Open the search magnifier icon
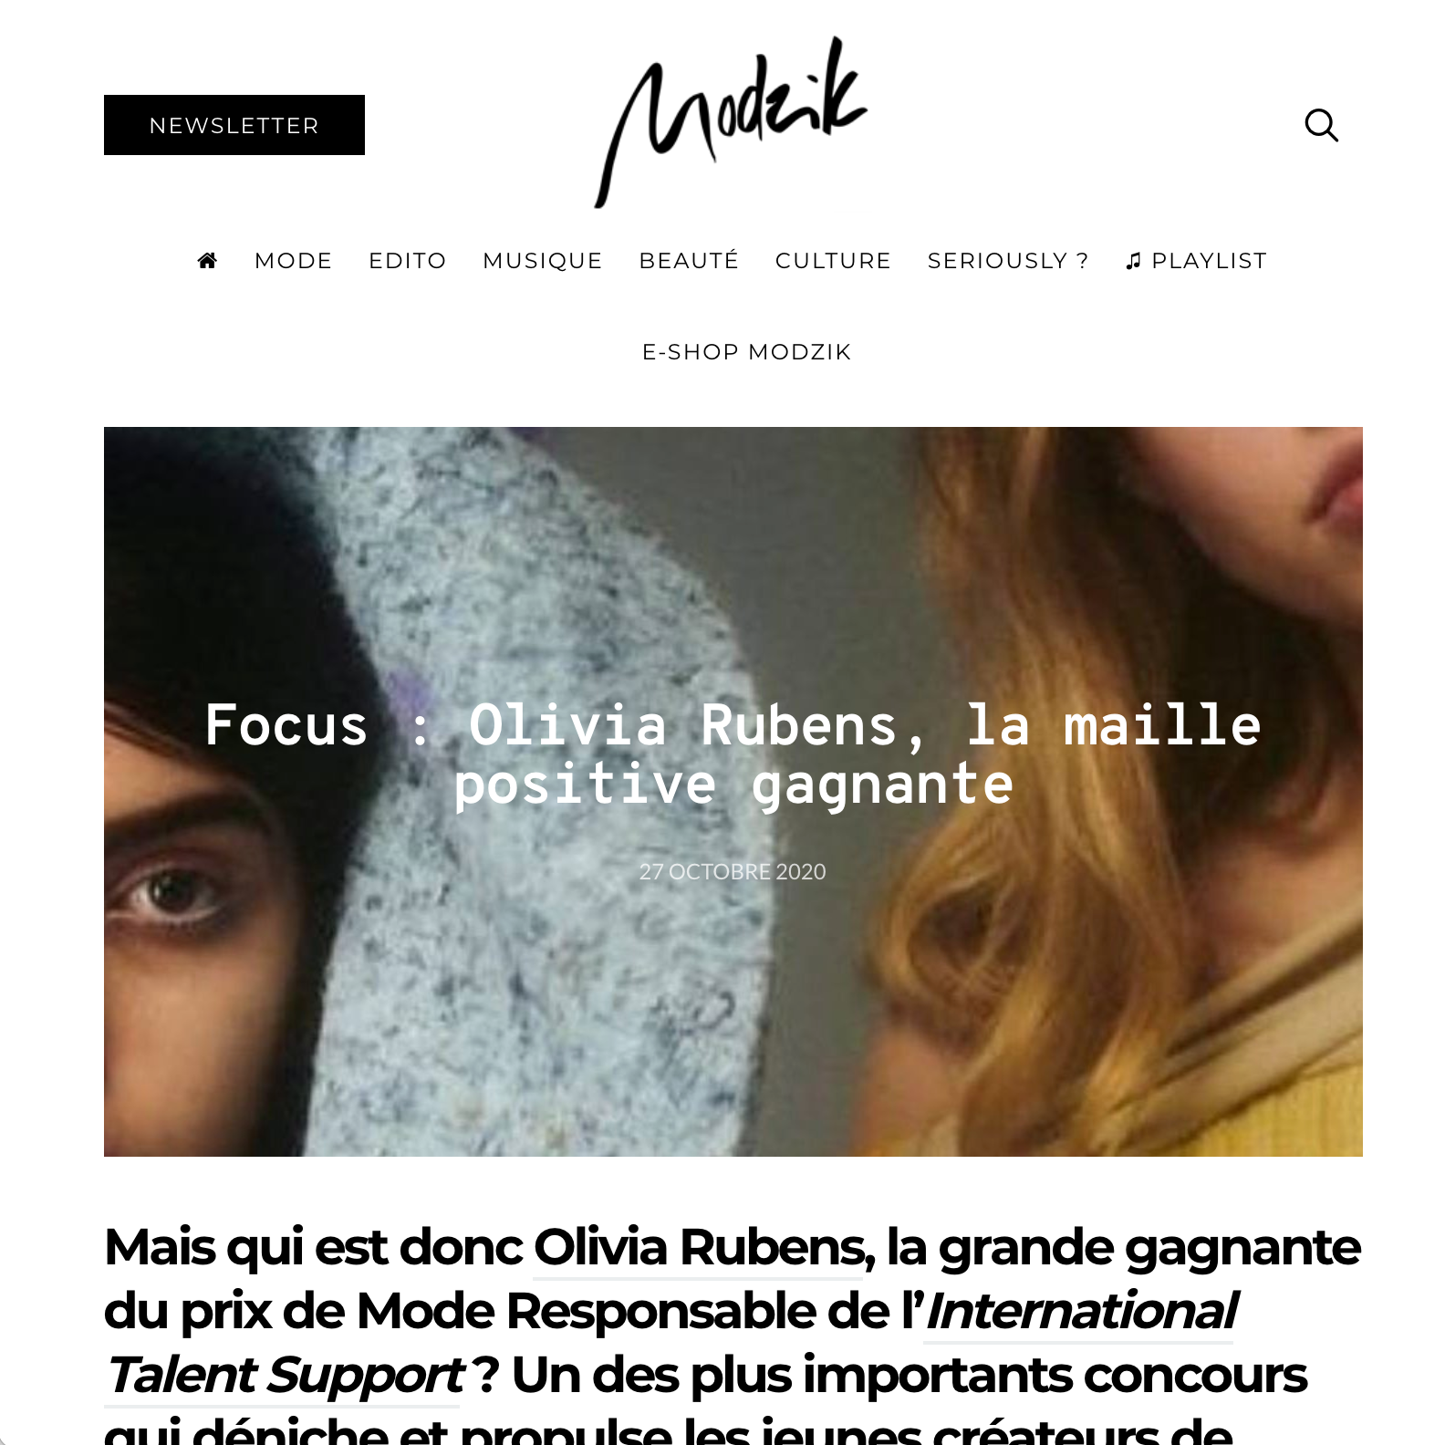This screenshot has width=1445, height=1445. (1321, 125)
